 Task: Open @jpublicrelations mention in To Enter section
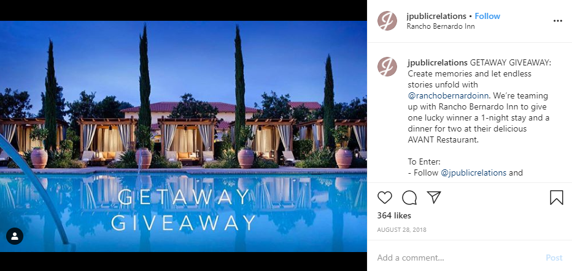(x=474, y=173)
